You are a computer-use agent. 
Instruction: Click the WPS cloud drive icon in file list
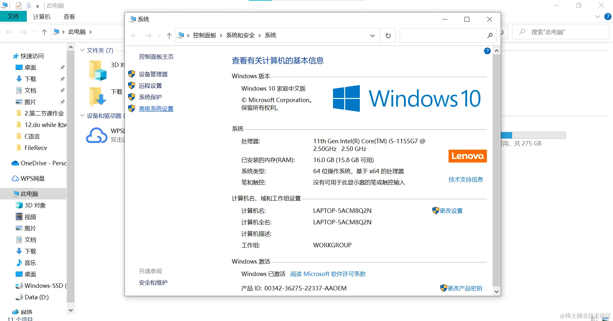[97, 135]
